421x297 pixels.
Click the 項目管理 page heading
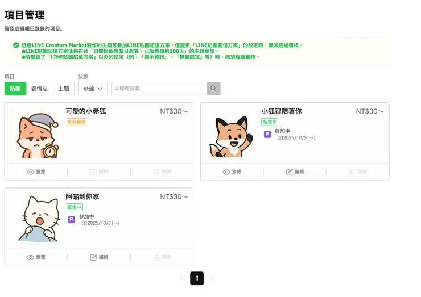(24, 15)
